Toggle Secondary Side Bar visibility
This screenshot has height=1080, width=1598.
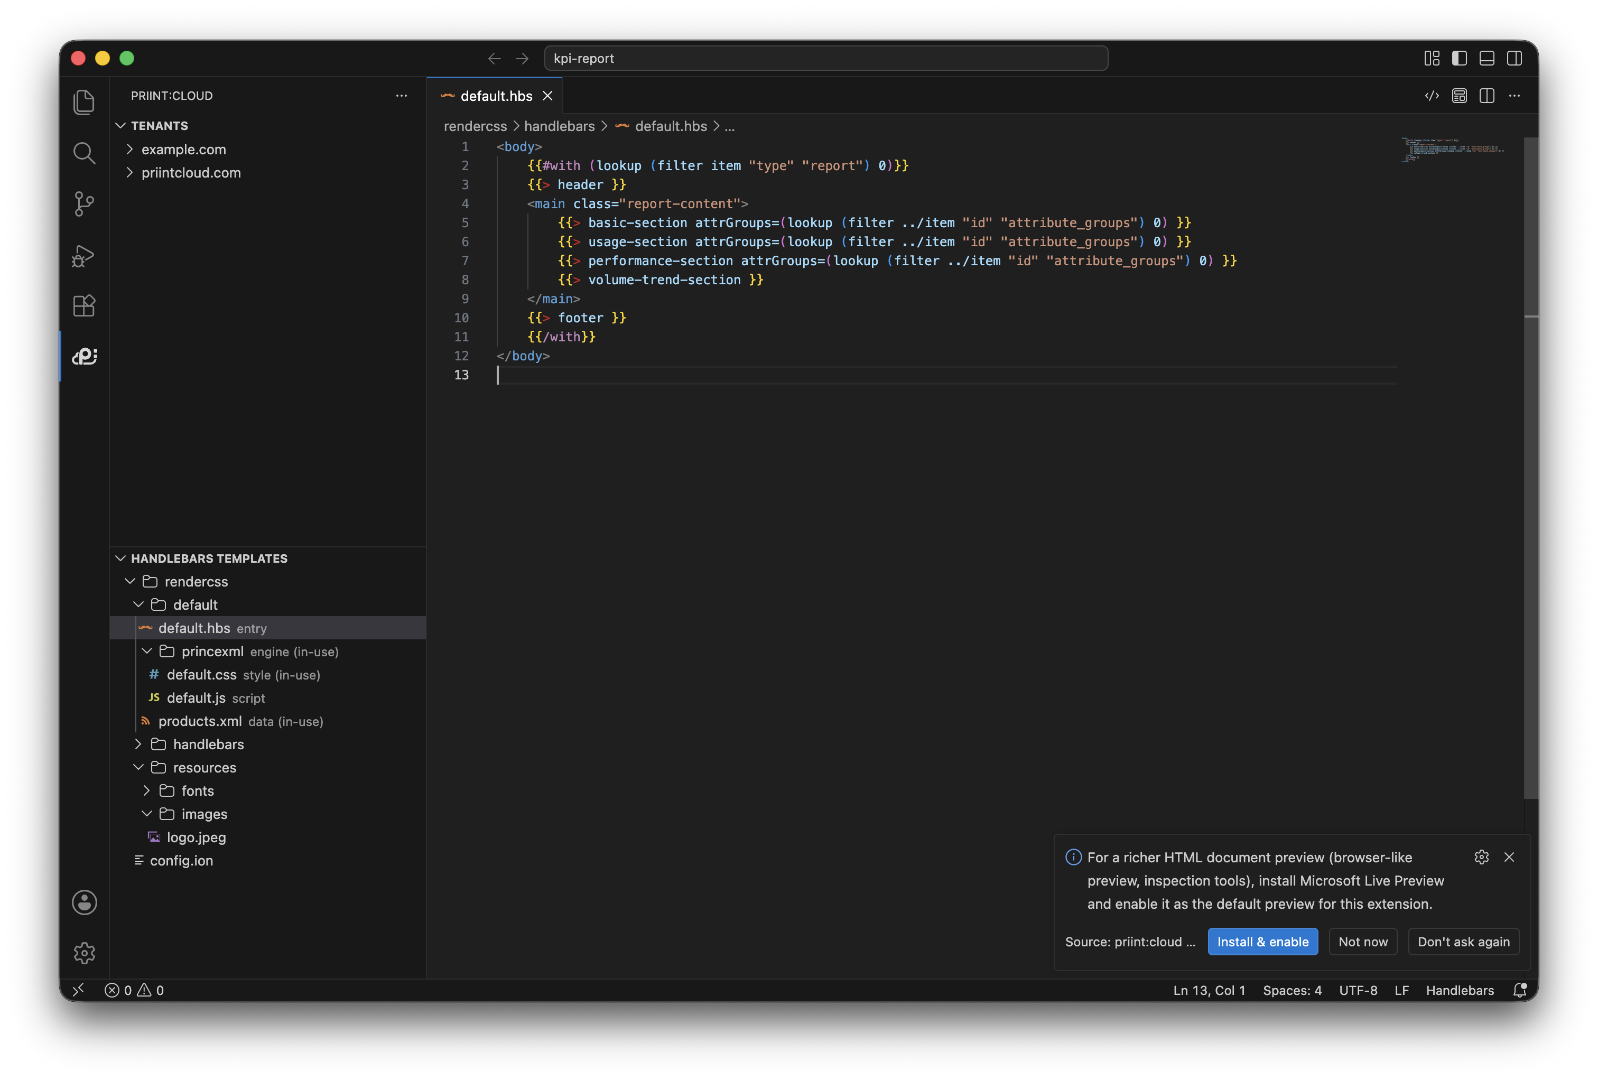[x=1514, y=59]
